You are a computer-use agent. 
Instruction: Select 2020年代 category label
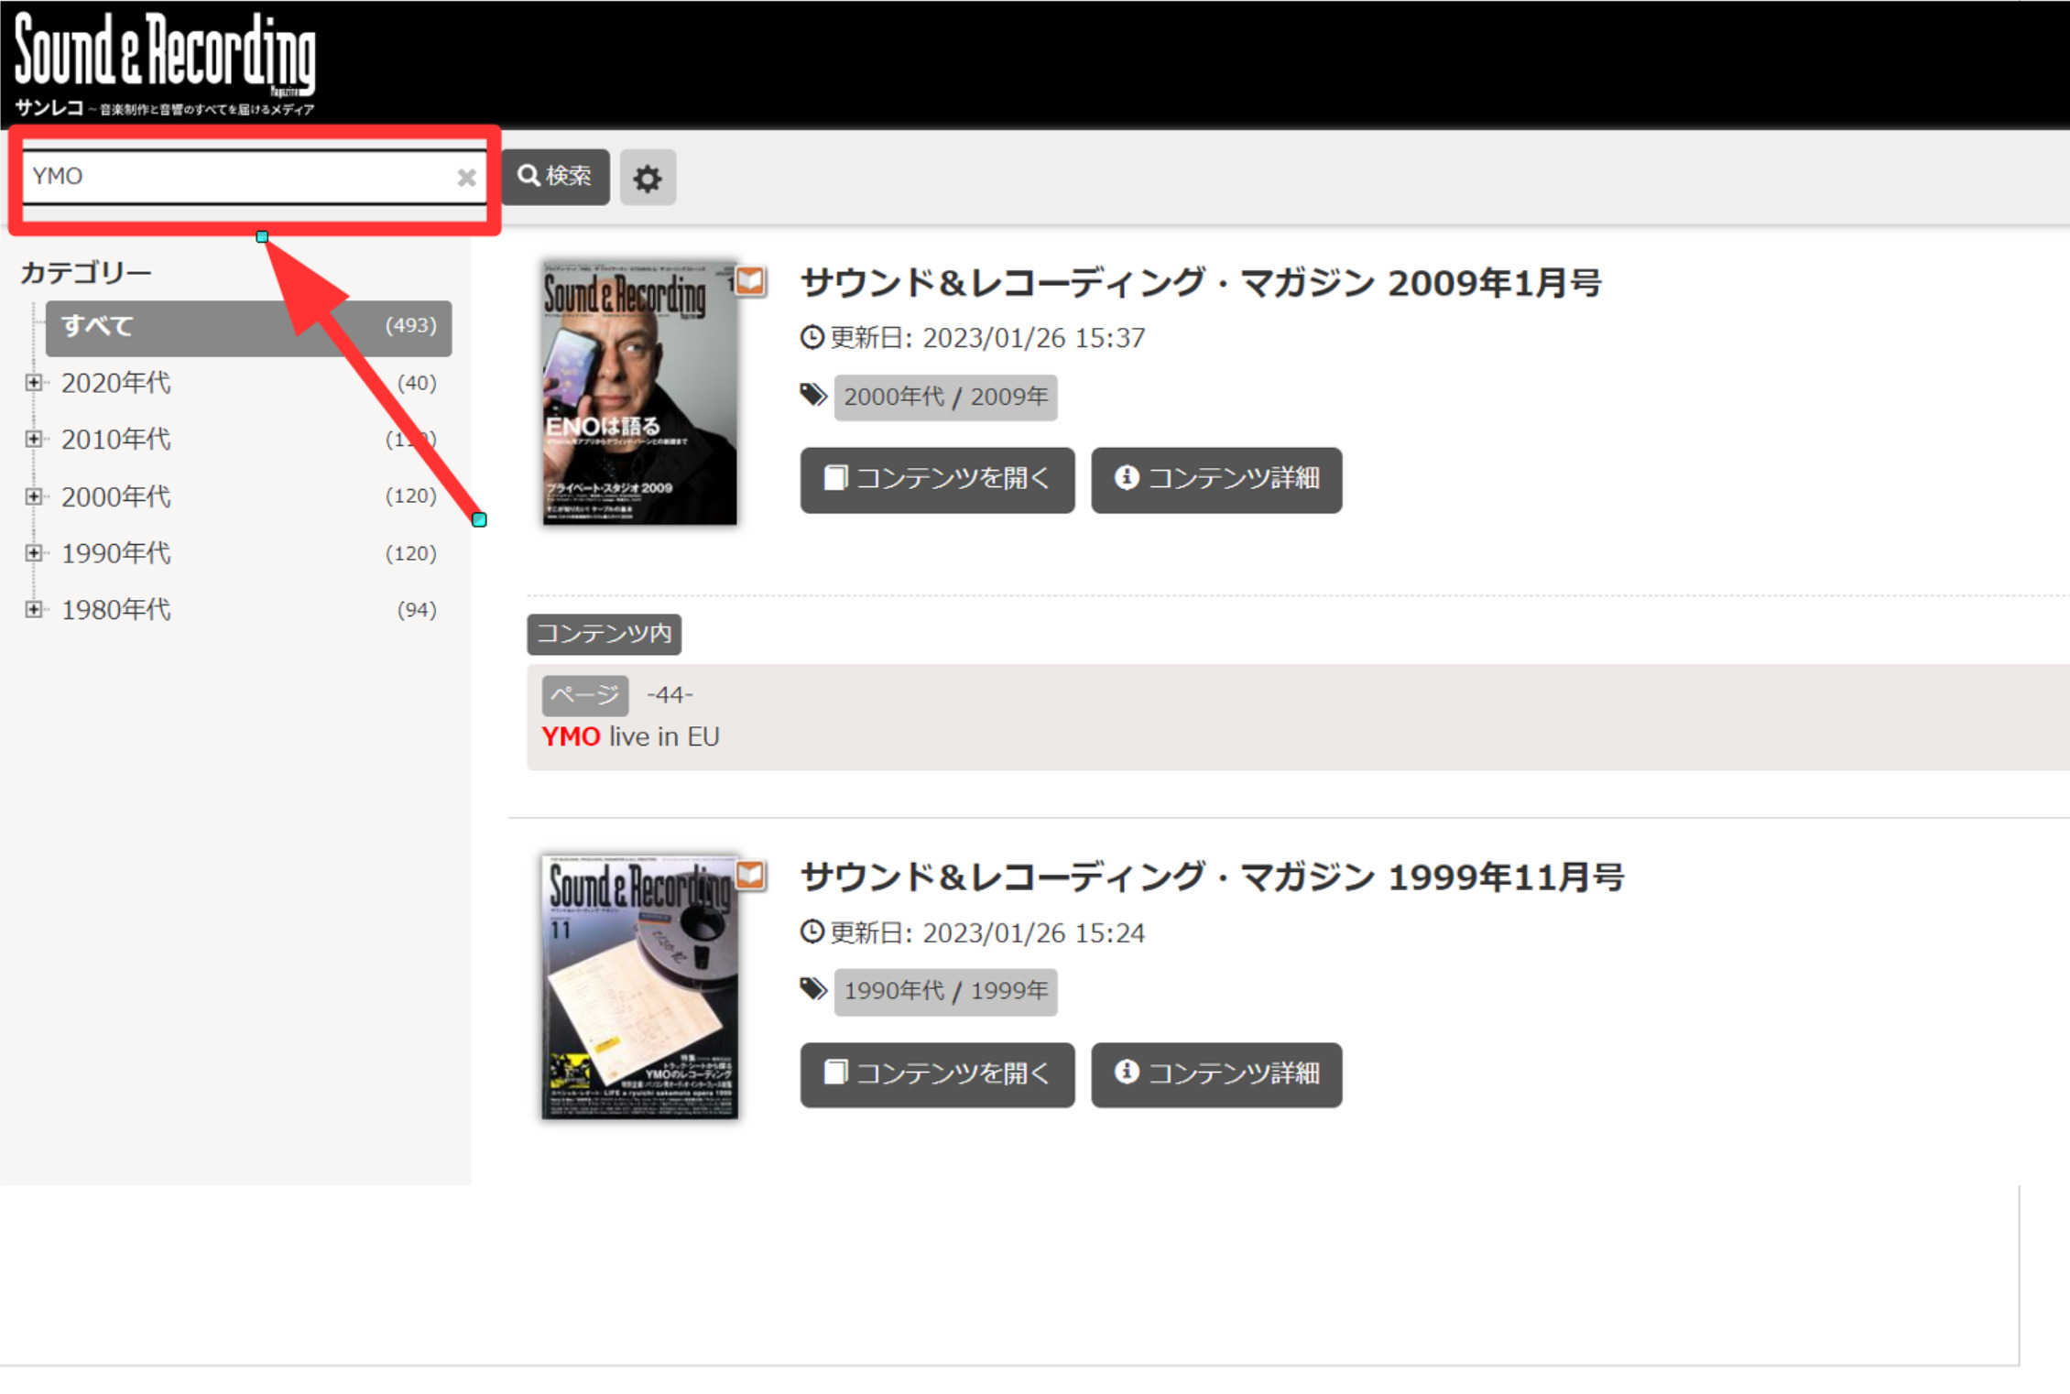pyautogui.click(x=115, y=383)
